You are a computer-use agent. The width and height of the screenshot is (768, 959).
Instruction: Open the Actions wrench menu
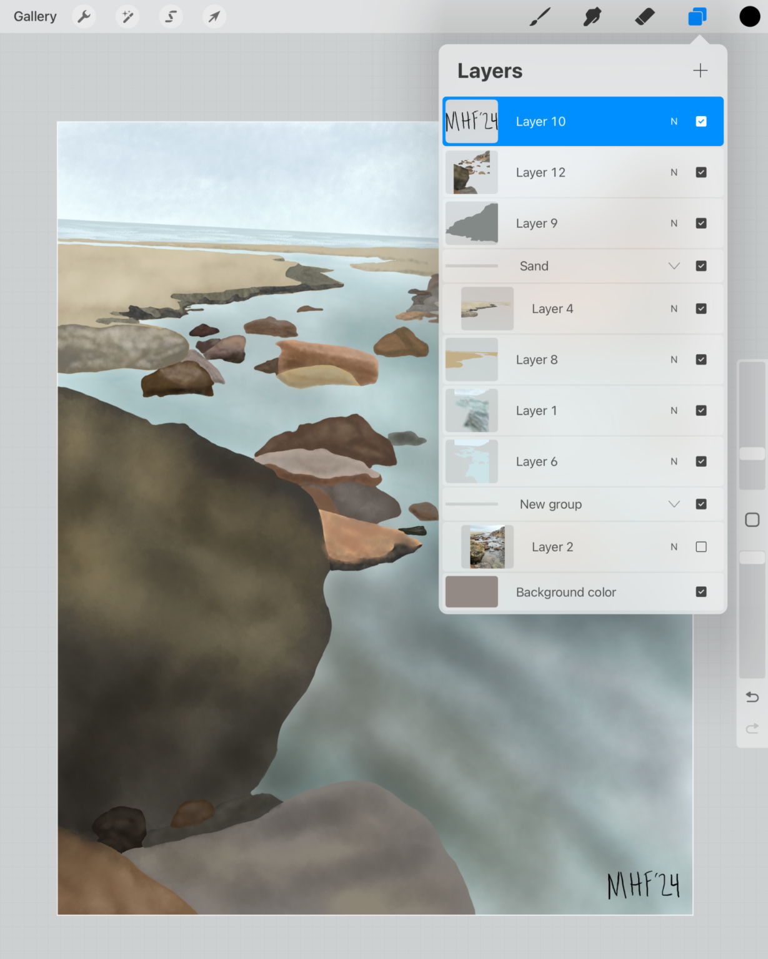[x=84, y=16]
